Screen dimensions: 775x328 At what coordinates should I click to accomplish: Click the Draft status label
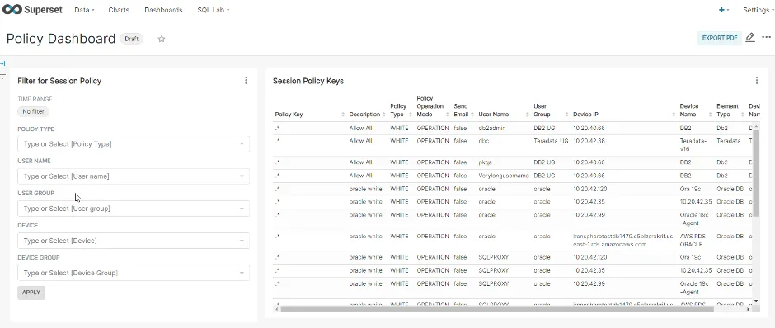[131, 39]
